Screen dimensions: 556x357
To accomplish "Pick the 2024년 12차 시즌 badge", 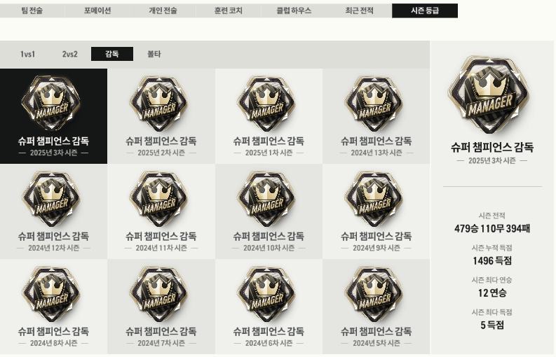I will click(53, 211).
